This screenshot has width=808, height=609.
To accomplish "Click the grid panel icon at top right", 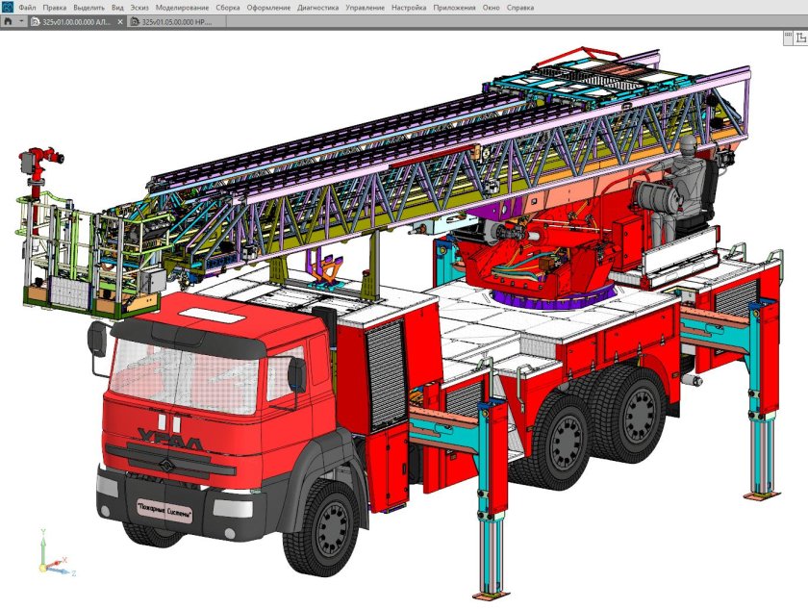I will [786, 37].
